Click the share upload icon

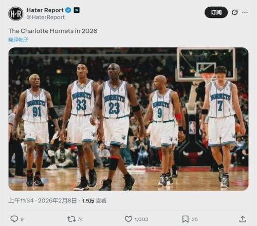(243, 219)
